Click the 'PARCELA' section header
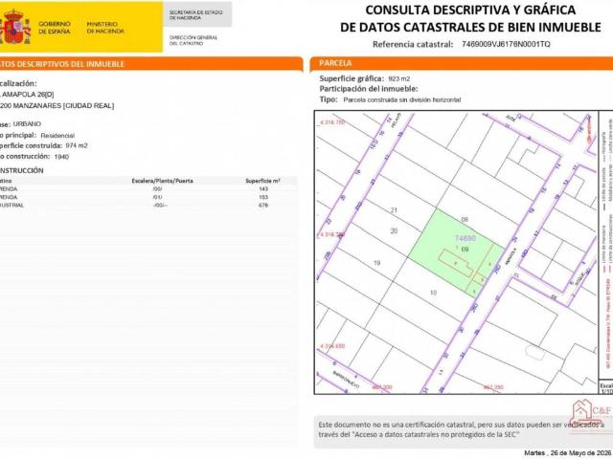 coord(335,63)
